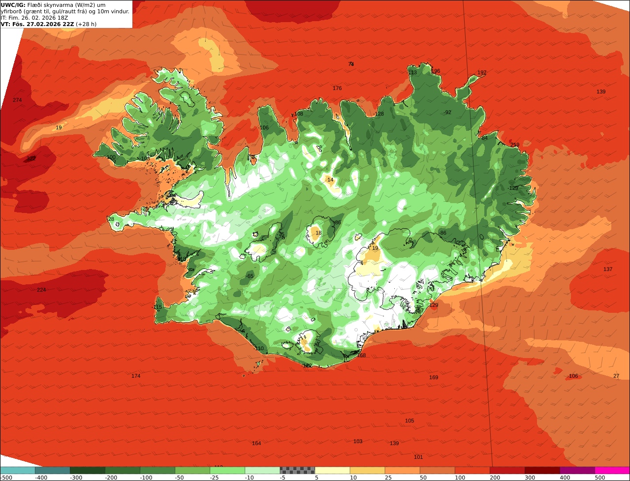Click the dark green -200 to -100 legend swatch
The height and width of the screenshot is (481, 630).
[123, 470]
